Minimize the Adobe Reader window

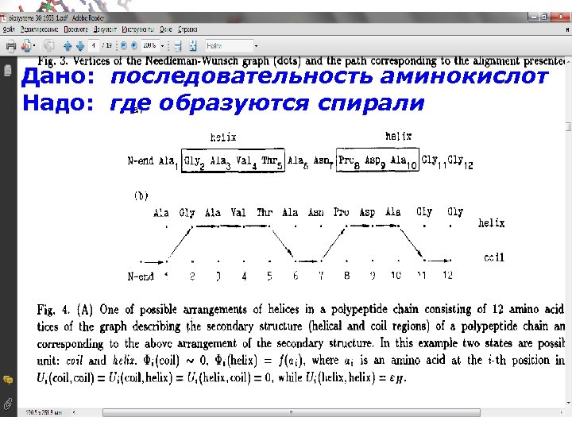534,17
